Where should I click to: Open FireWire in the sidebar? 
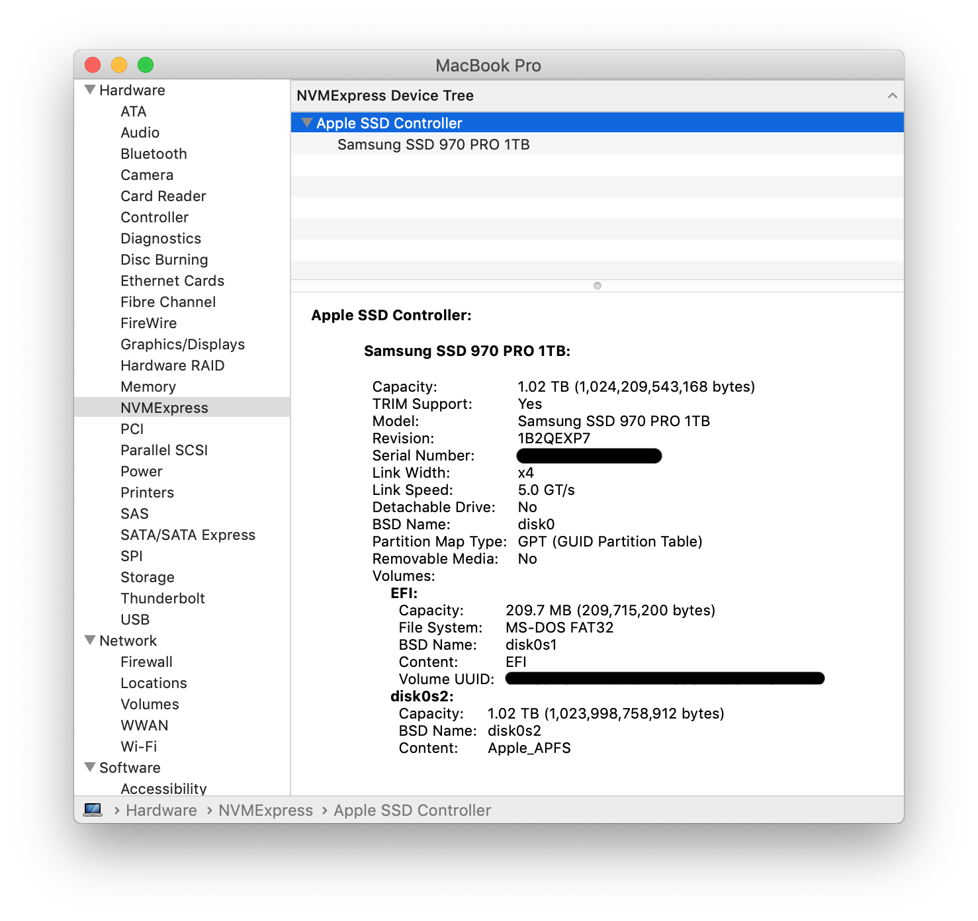click(149, 323)
